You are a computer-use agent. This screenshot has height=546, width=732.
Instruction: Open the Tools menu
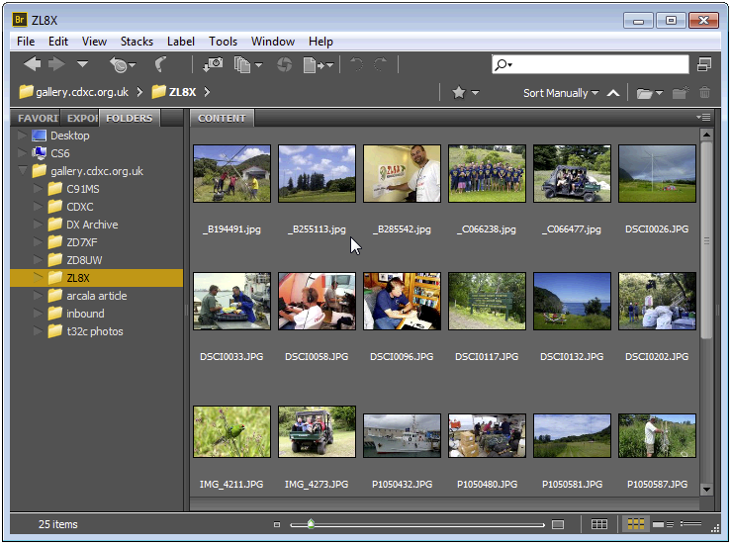(x=223, y=42)
